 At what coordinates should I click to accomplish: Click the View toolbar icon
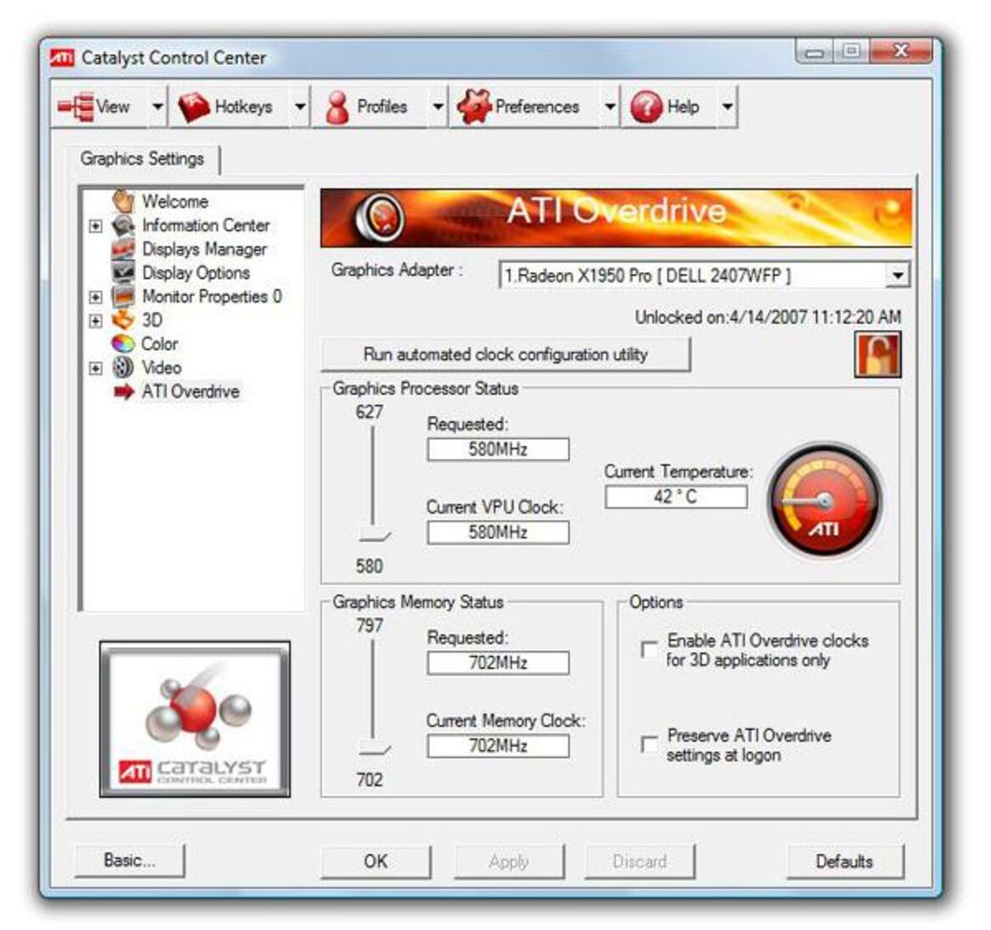(75, 106)
